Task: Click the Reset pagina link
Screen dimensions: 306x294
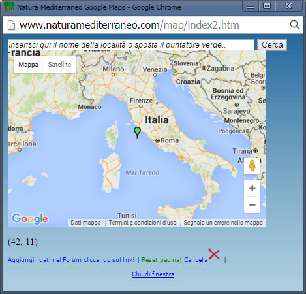Action: [x=161, y=260]
